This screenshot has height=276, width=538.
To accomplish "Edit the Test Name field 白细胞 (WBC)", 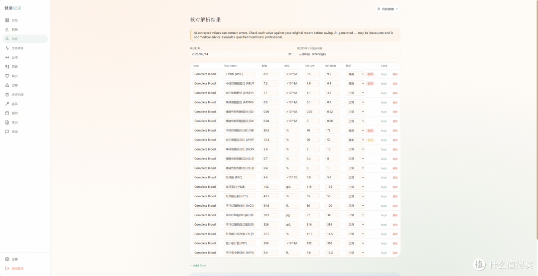I will (x=240, y=74).
